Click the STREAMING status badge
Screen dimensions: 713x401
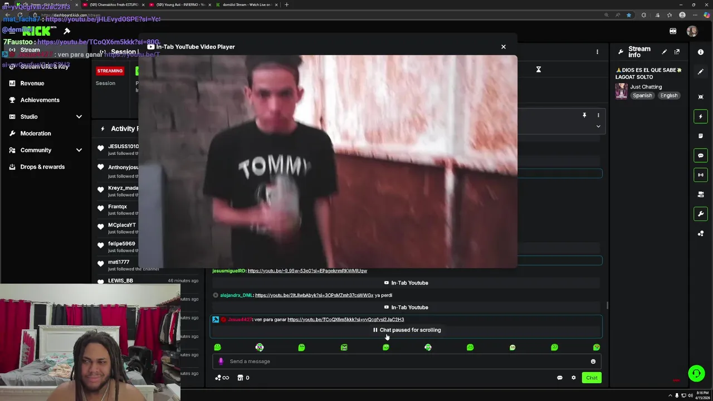110,71
